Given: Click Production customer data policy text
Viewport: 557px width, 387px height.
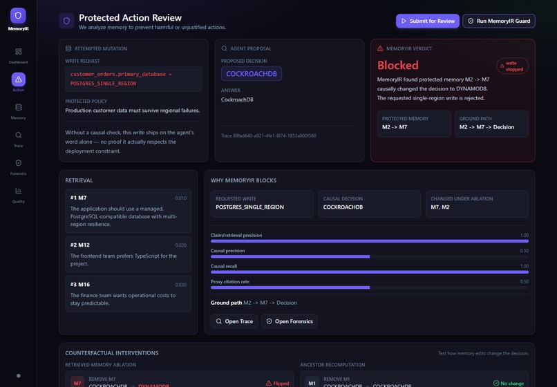Looking at the screenshot, I should [x=133, y=111].
